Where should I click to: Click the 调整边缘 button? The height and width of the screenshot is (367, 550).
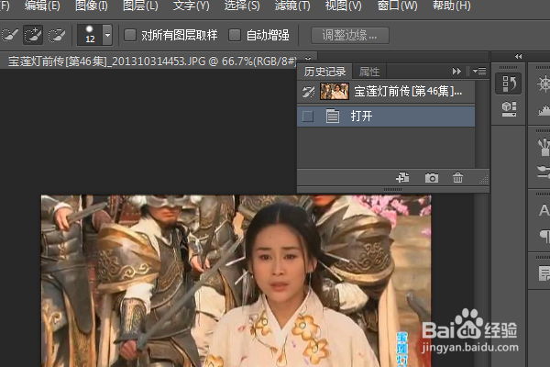click(x=350, y=36)
